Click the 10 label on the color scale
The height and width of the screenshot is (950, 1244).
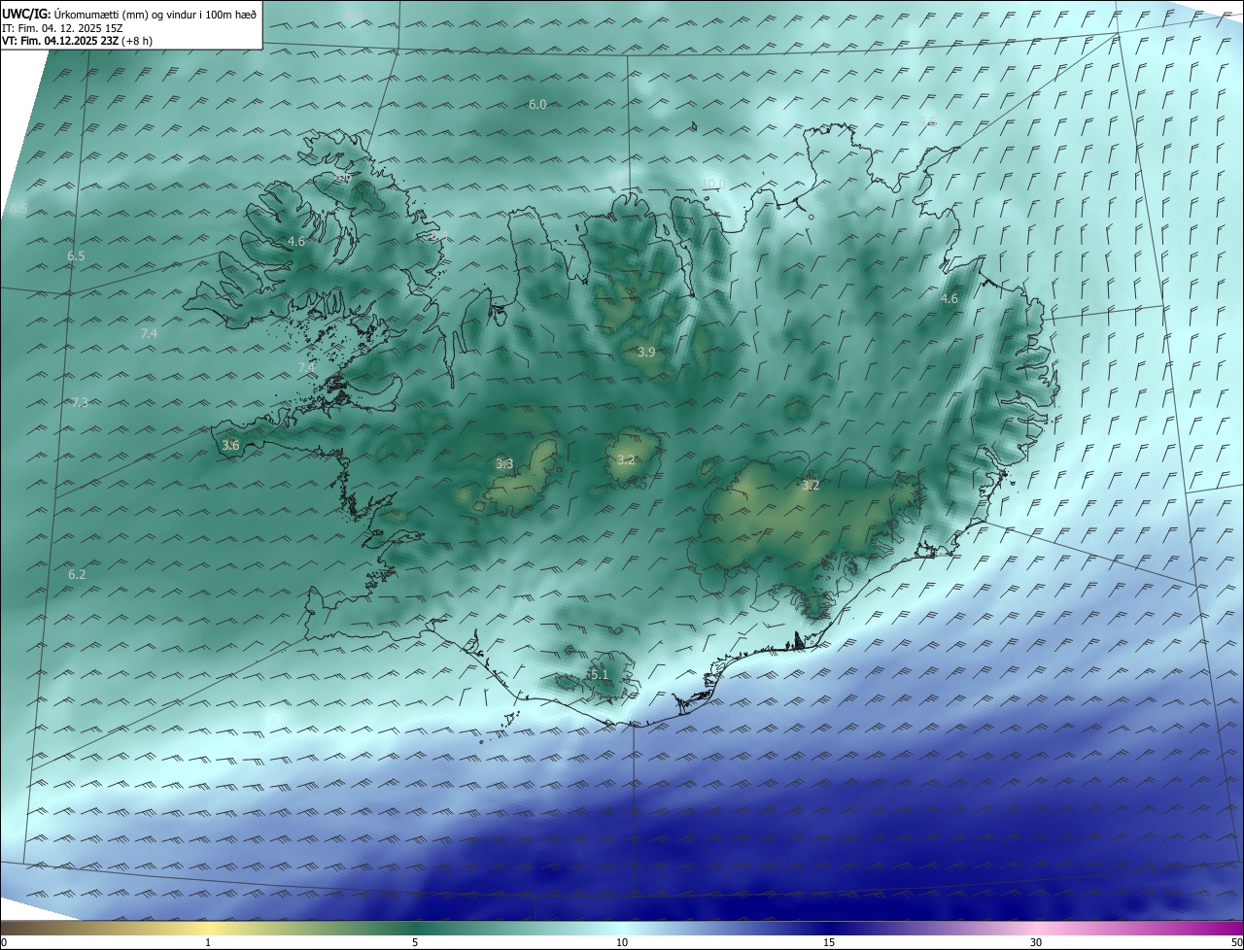click(x=622, y=942)
